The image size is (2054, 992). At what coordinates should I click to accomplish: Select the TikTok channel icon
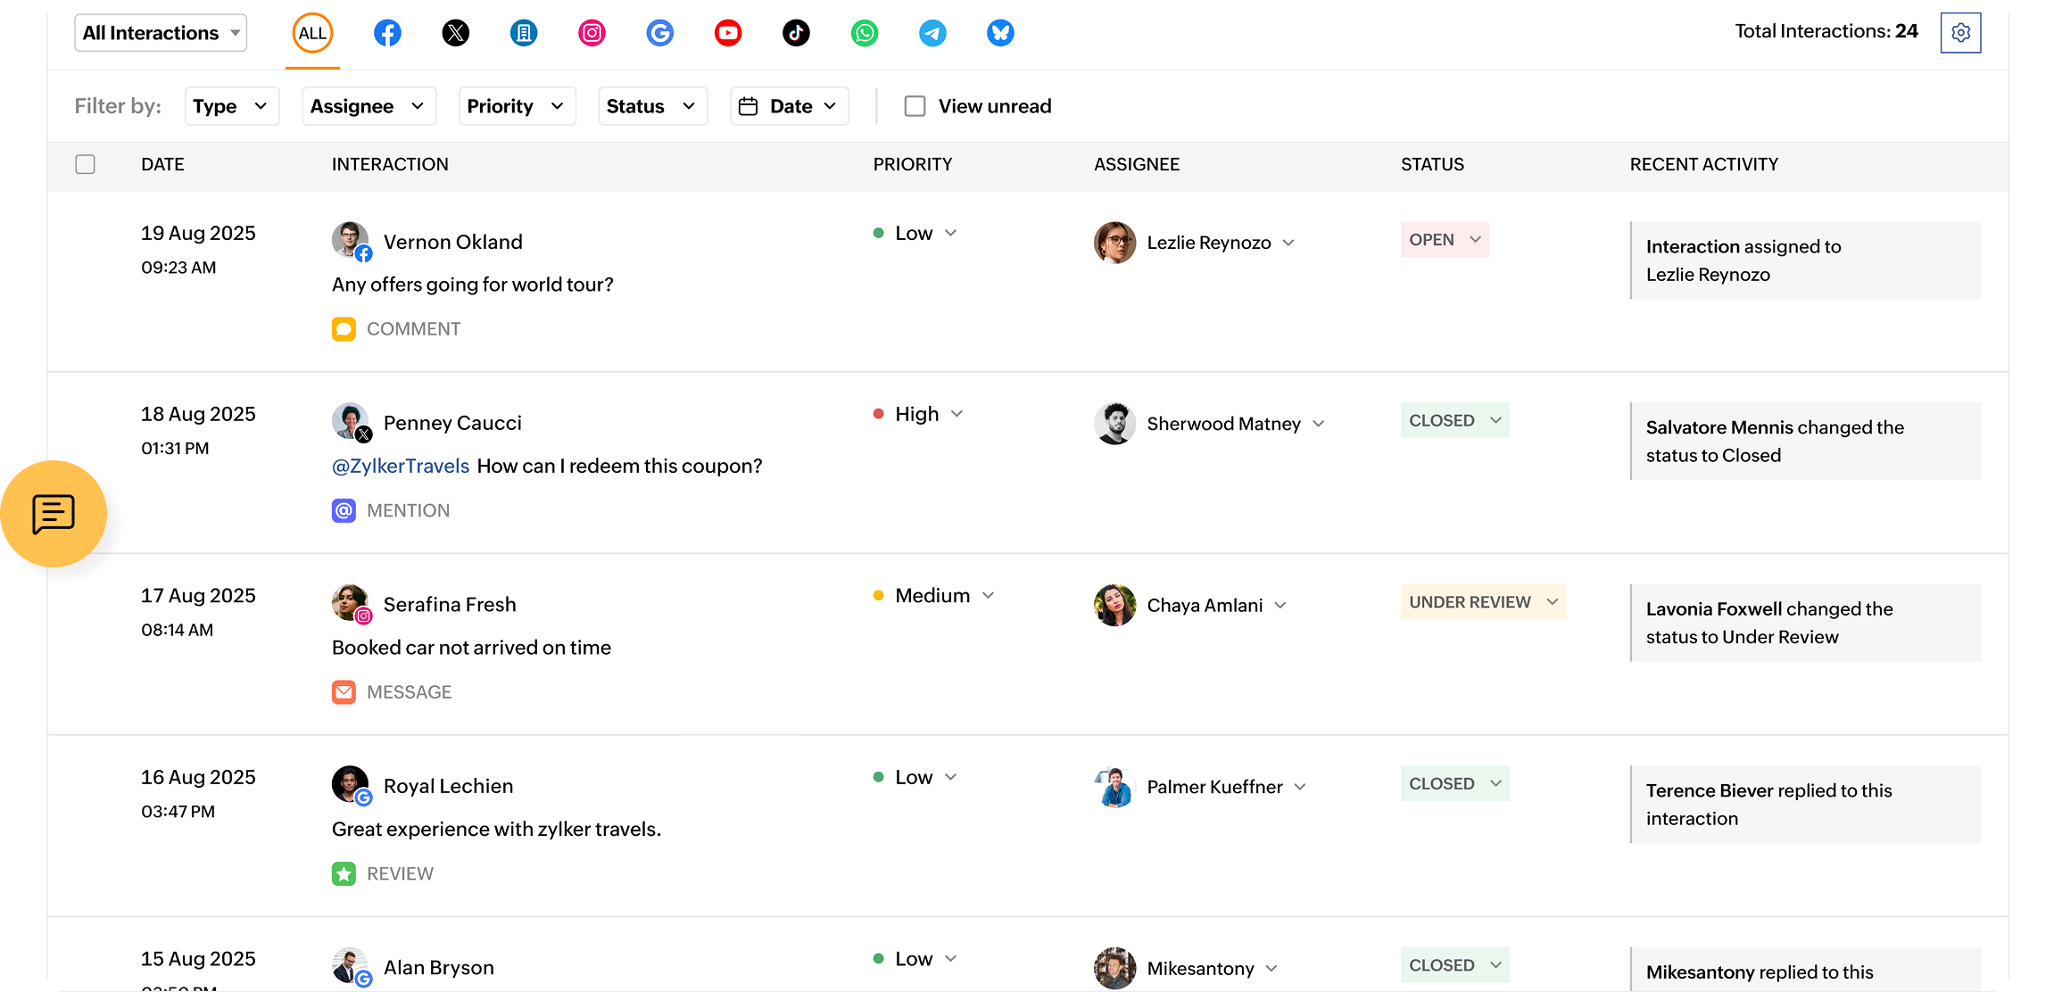coord(796,33)
